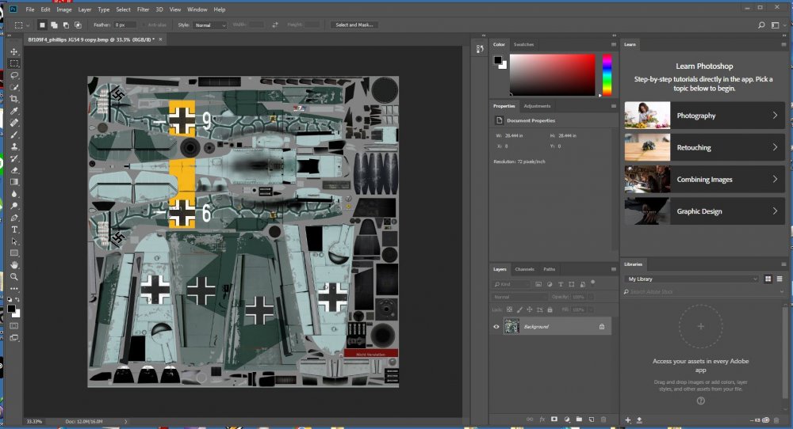The height and width of the screenshot is (429, 793).
Task: Pick the Crop tool
Action: pyautogui.click(x=14, y=100)
